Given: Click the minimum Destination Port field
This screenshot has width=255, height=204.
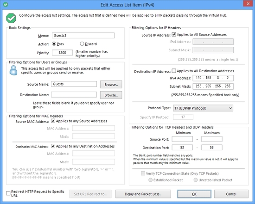Looking at the screenshot, I should (182, 148).
